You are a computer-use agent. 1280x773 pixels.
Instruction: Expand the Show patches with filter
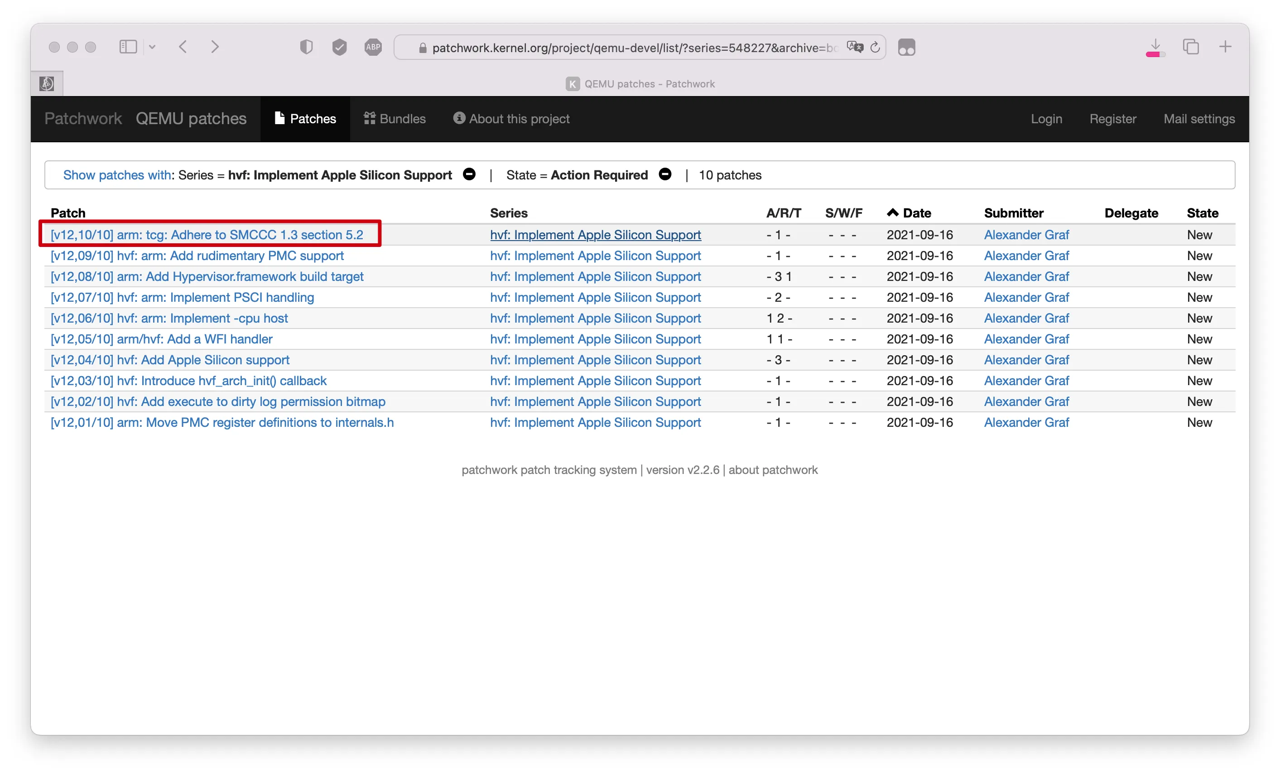pyautogui.click(x=117, y=175)
